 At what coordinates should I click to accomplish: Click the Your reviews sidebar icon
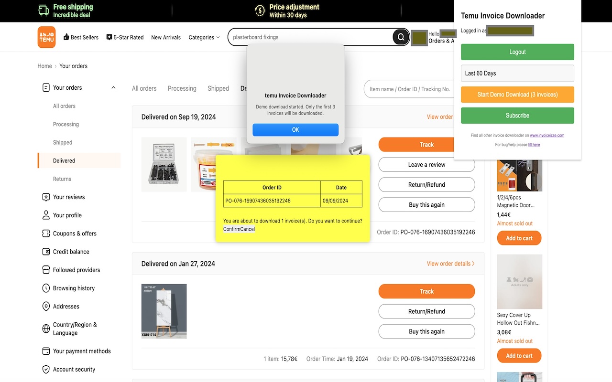(x=46, y=197)
